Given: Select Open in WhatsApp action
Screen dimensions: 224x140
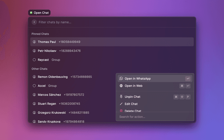Looking at the screenshot, I should point(138,79).
